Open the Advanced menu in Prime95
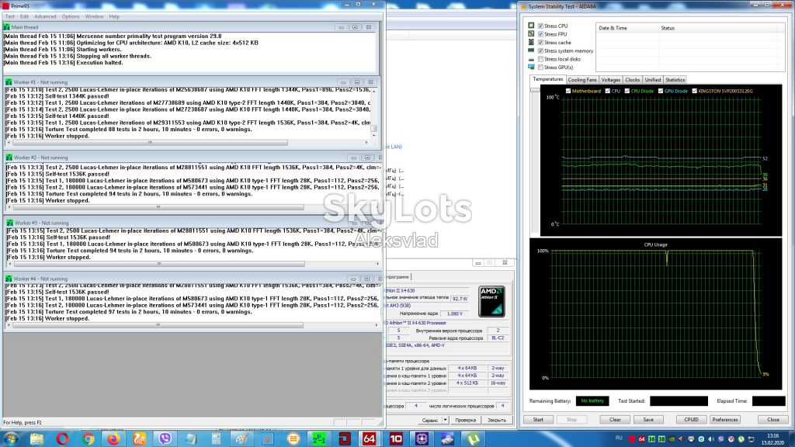The image size is (795, 447). click(x=45, y=17)
